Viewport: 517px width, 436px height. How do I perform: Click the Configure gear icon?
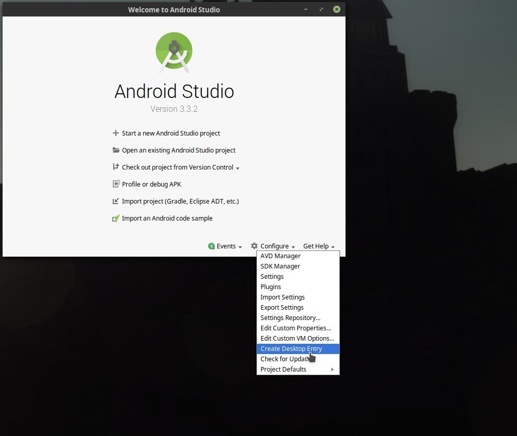coord(254,246)
